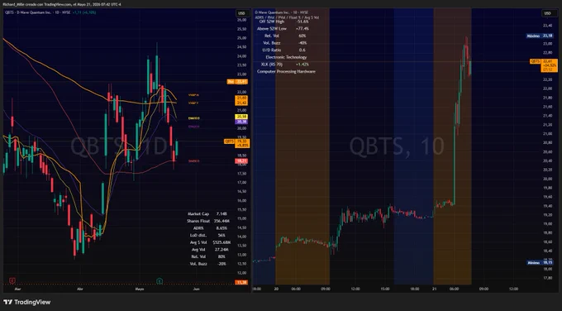The height and width of the screenshot is (311, 562).
Task: Click the green marker icon near Mayo
Action: click(160, 280)
